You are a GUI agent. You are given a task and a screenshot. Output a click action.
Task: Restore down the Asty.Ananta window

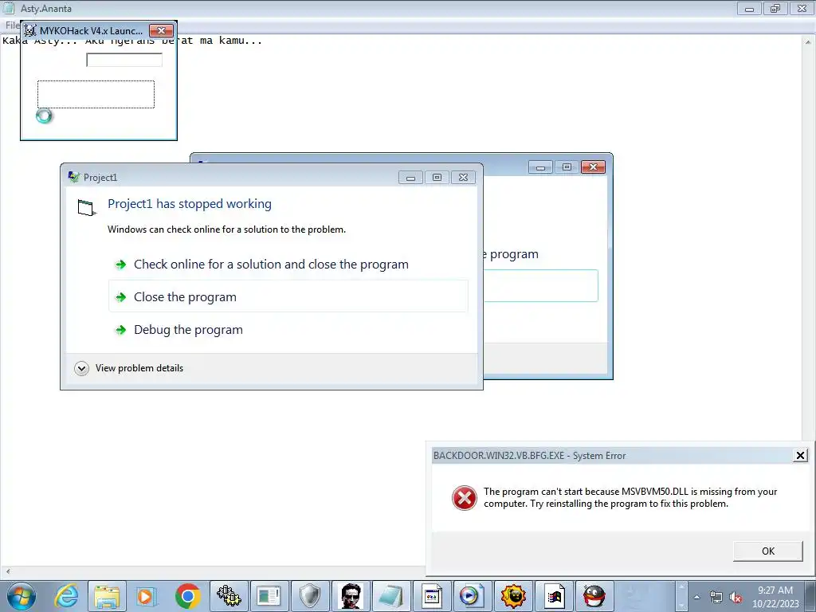(775, 8)
